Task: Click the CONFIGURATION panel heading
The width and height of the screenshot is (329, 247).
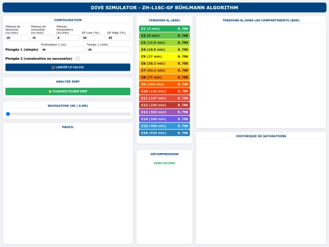Action: (68, 20)
